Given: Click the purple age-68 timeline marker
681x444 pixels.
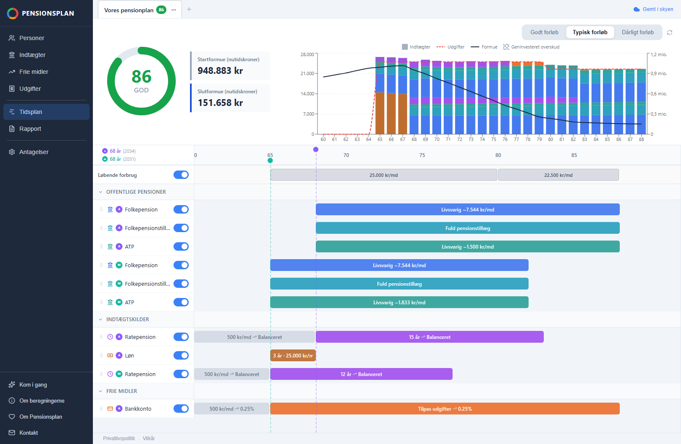Looking at the screenshot, I should (x=316, y=149).
